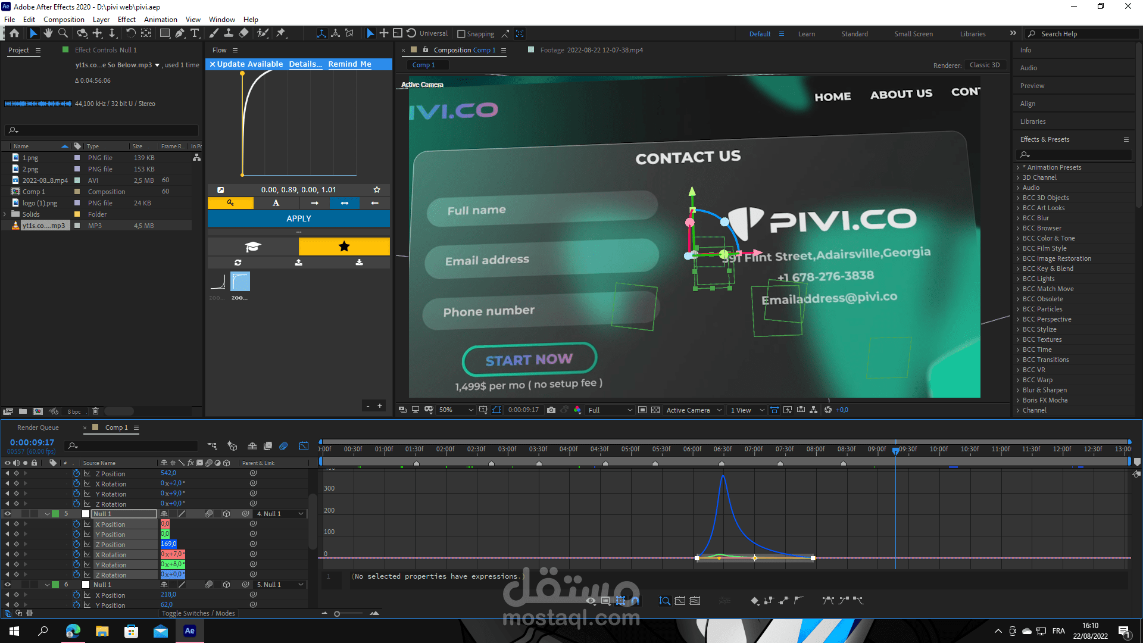The width and height of the screenshot is (1143, 643).
Task: Open the Full resolution dropdown
Action: coord(610,410)
